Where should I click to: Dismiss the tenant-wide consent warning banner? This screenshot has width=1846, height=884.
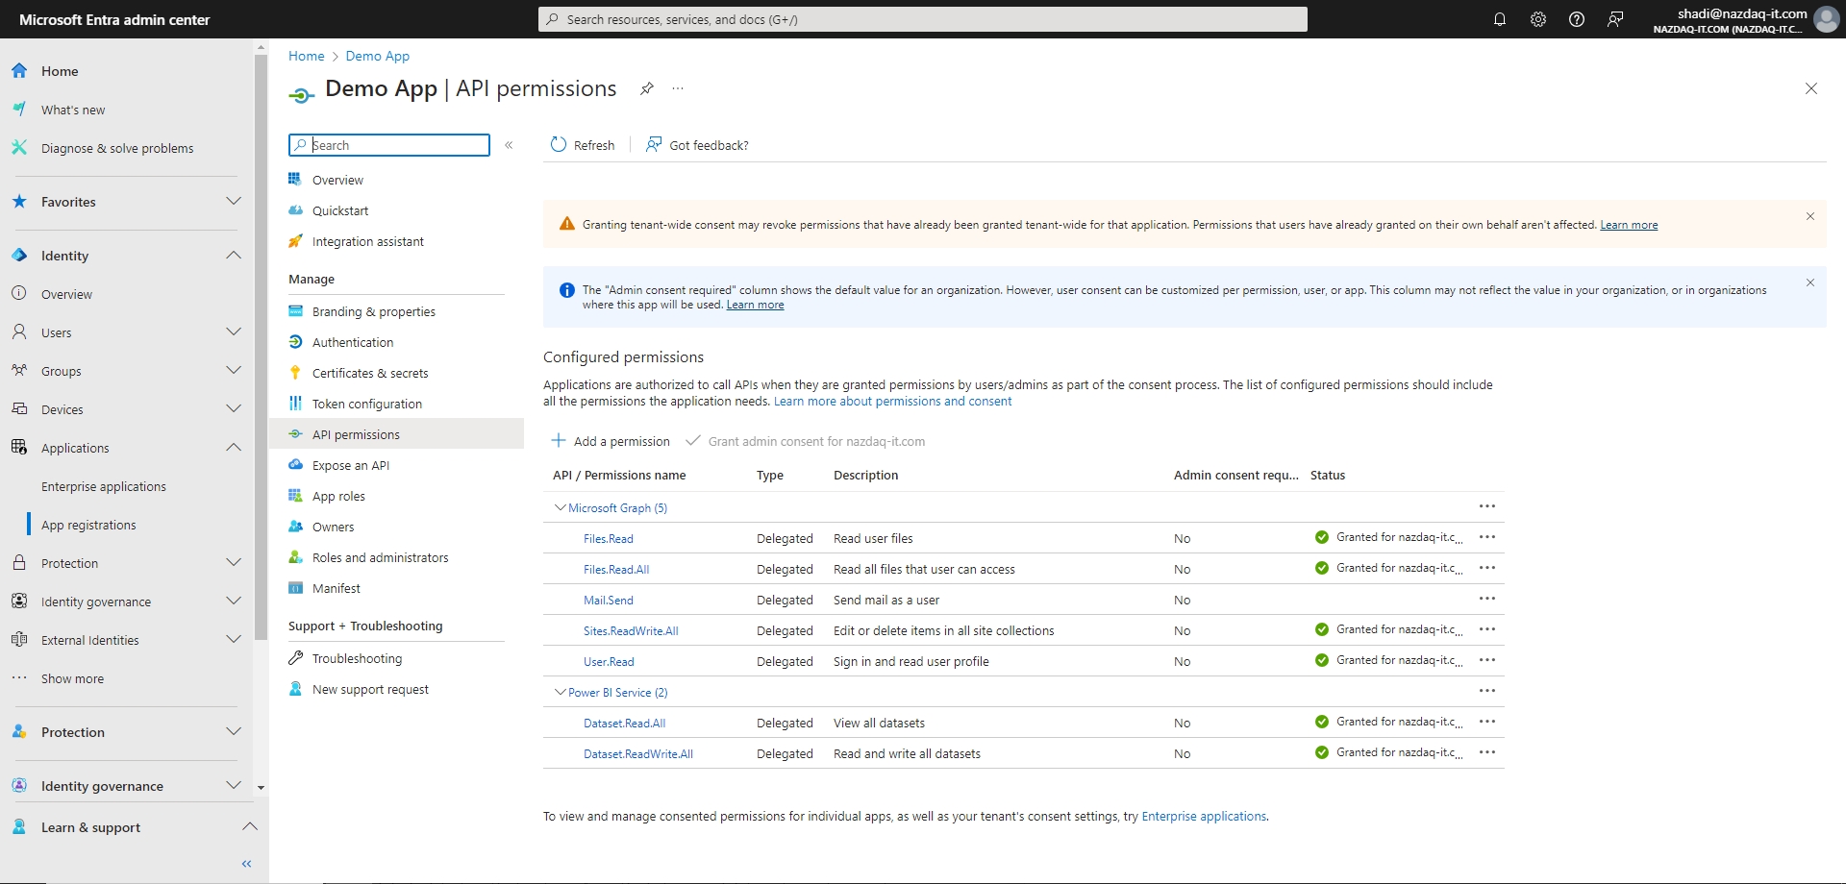(1809, 216)
